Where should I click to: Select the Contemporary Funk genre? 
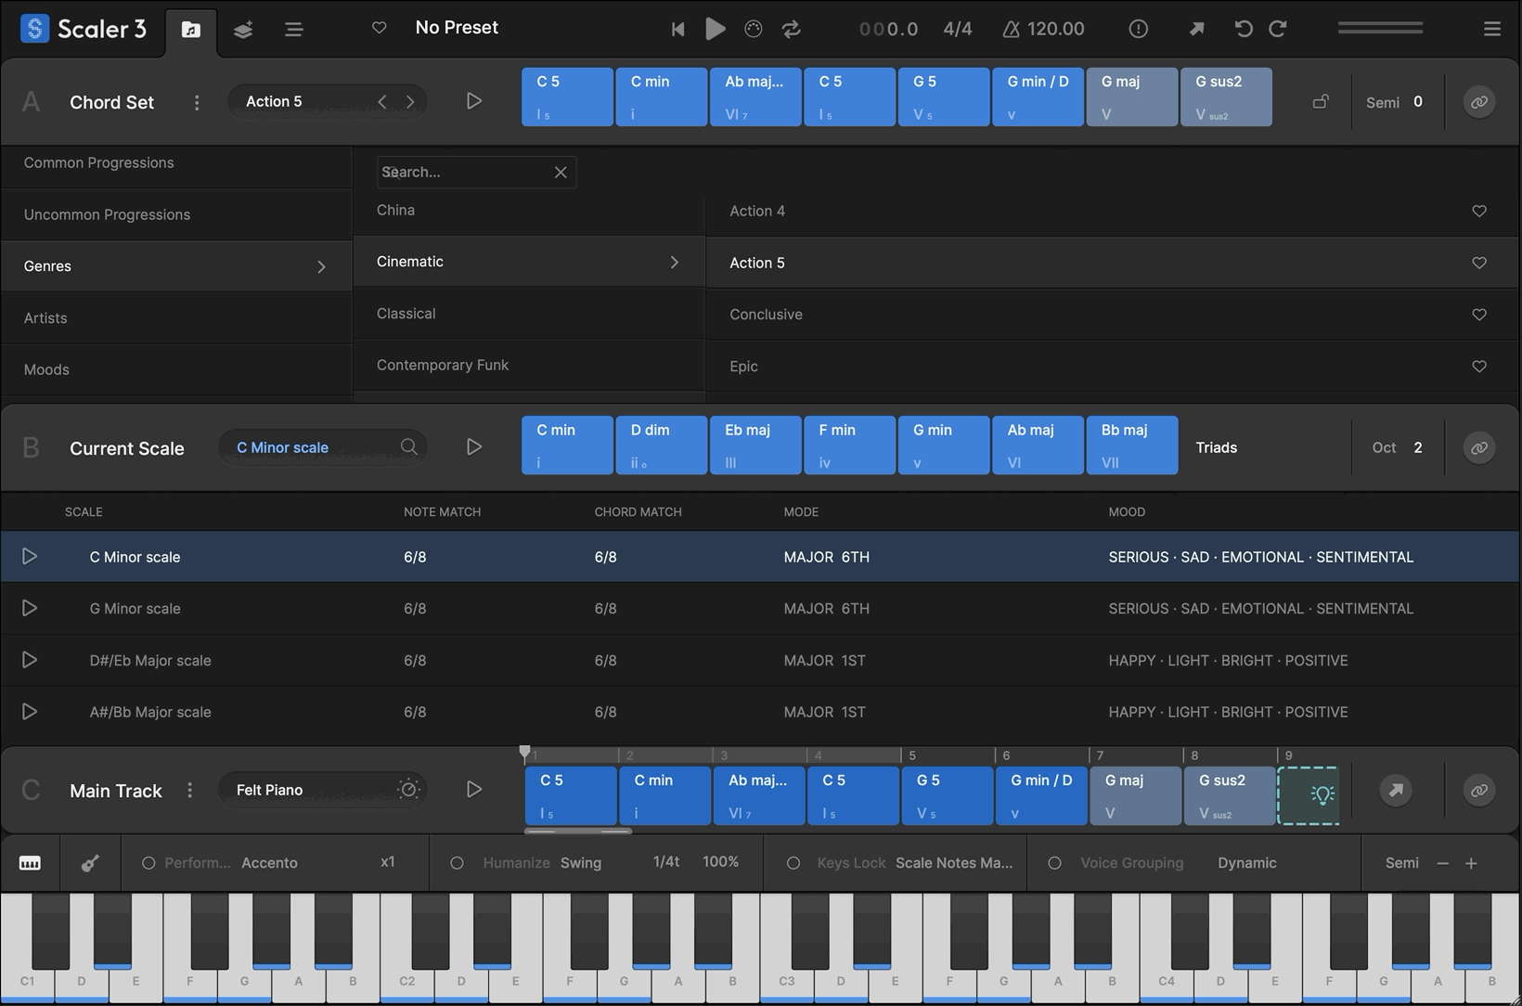[529, 366]
